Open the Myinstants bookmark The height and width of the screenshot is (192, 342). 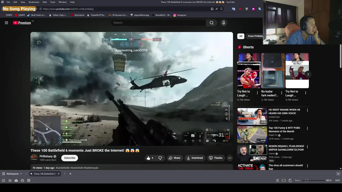click(x=77, y=15)
